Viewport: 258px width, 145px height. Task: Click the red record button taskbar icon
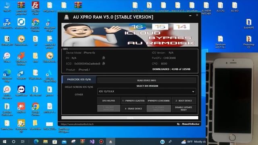101,141
